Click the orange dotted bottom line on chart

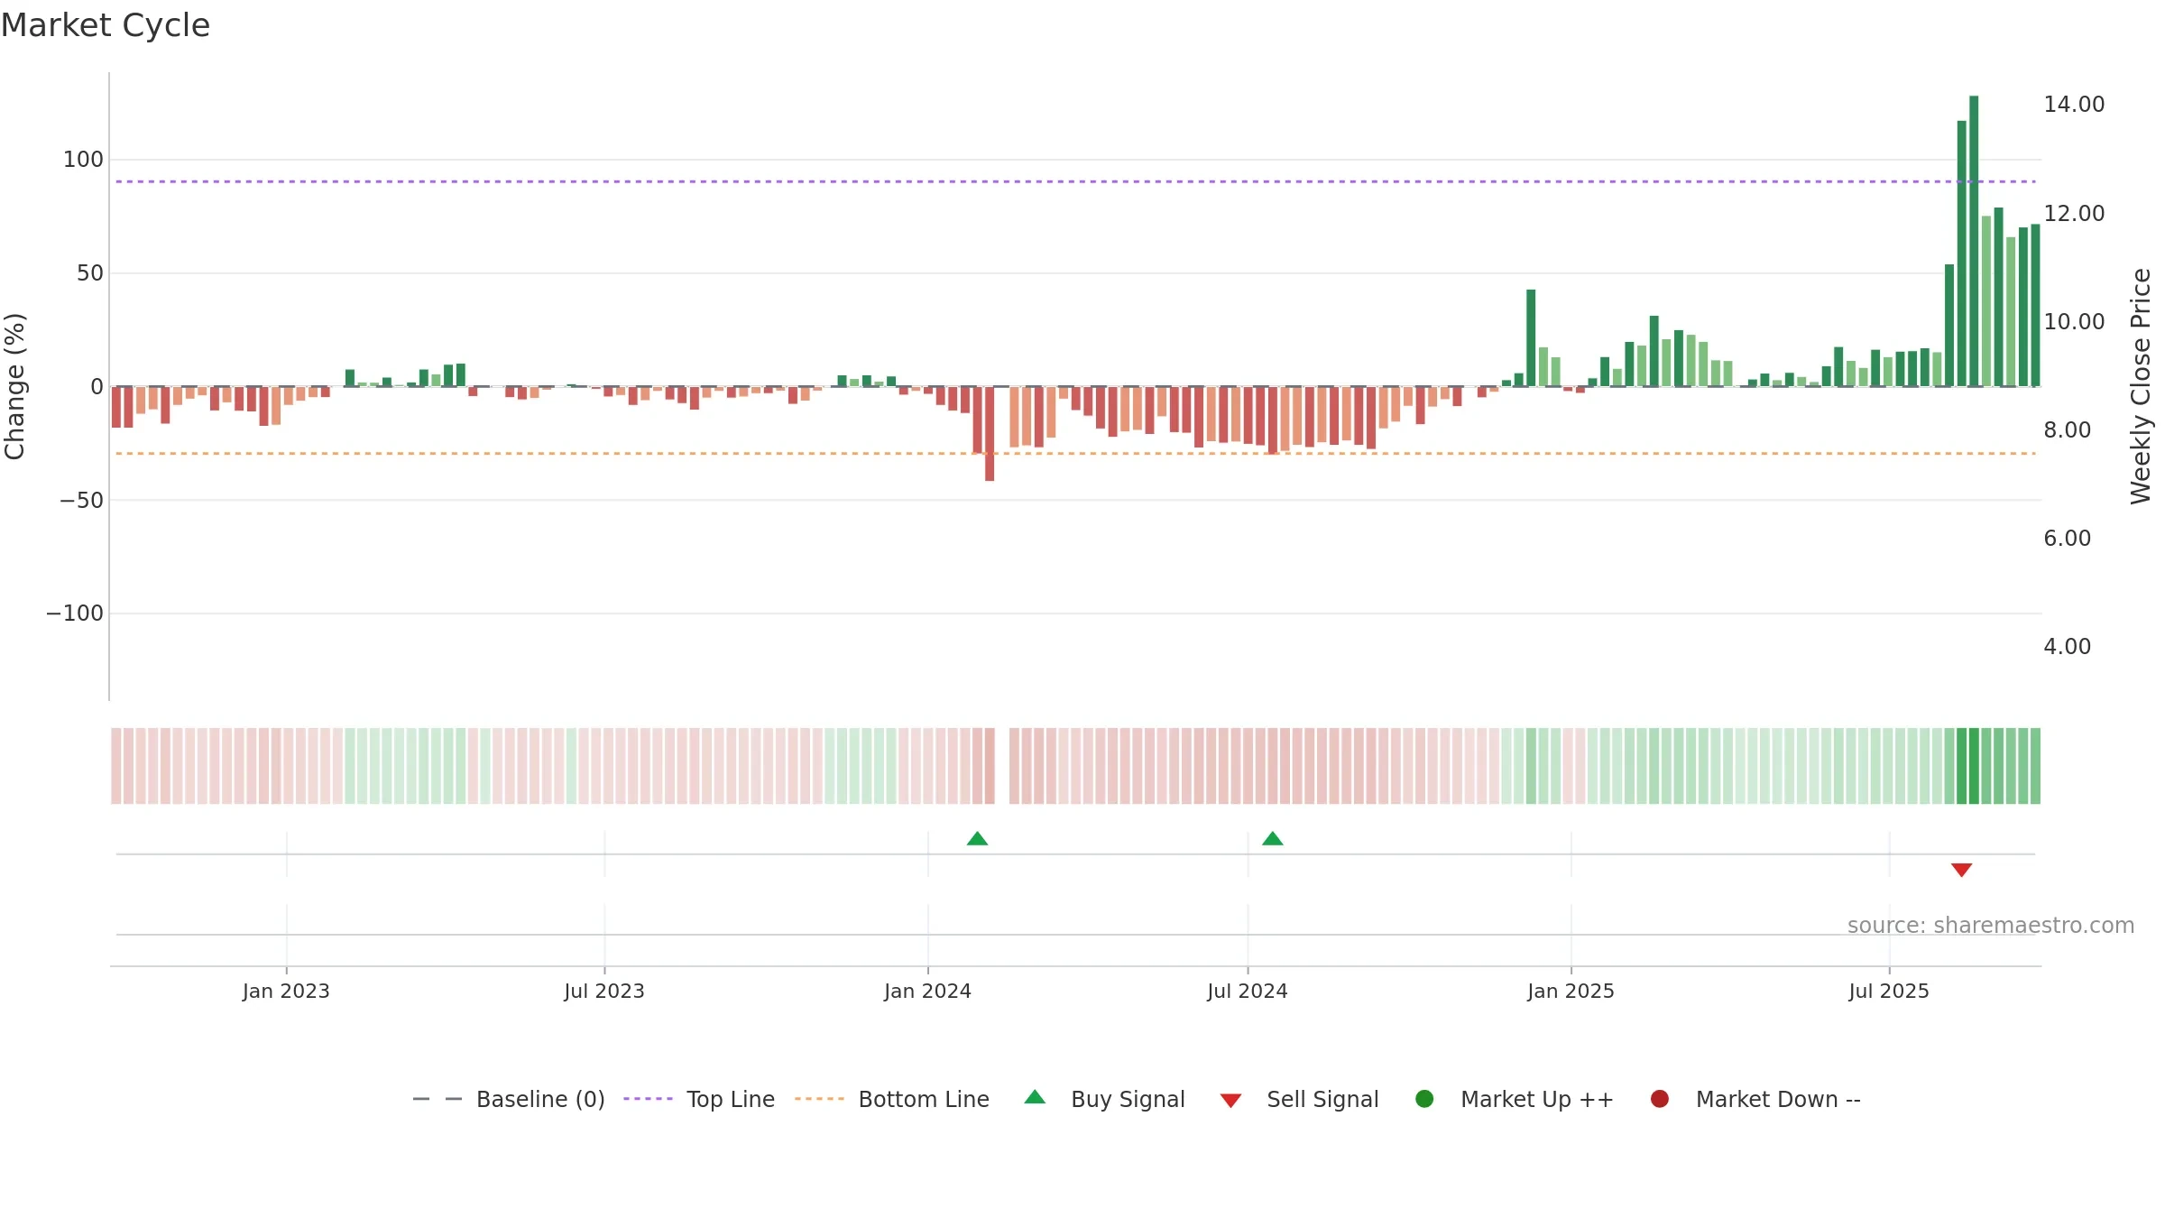(x=1076, y=454)
